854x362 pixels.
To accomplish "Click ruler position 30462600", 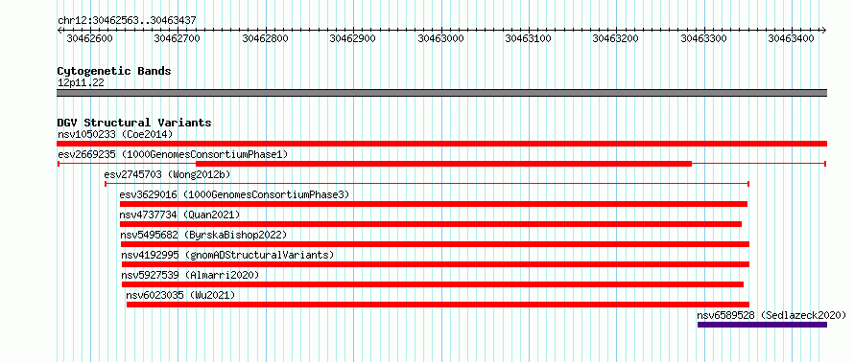I will coord(89,38).
